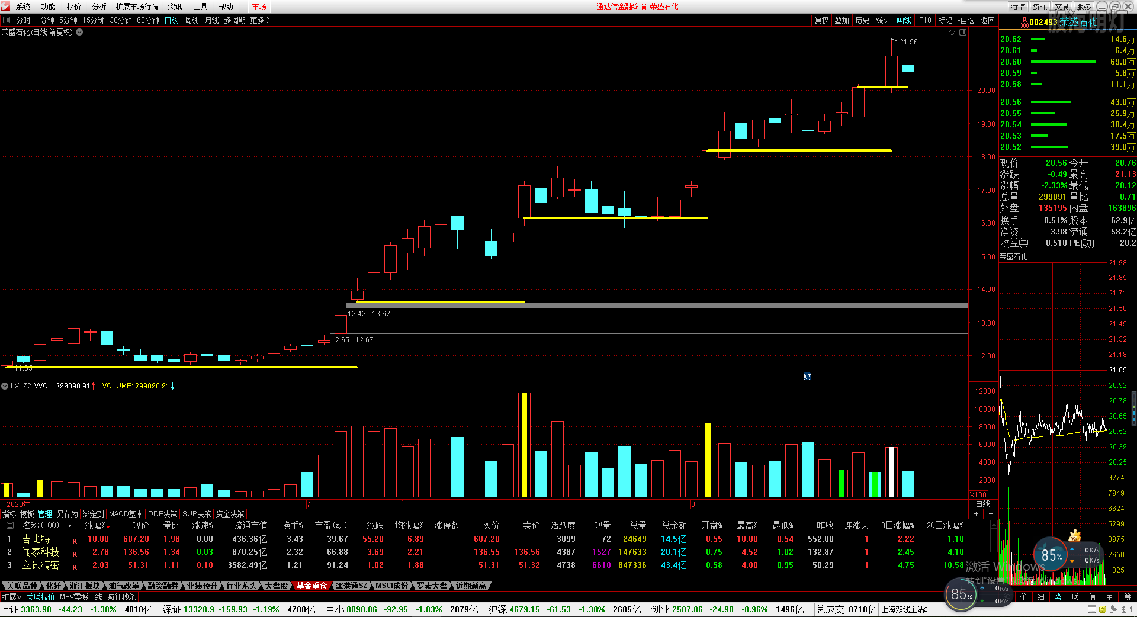
Task: Toggle the right panel layout icon
Action: pyautogui.click(x=963, y=33)
